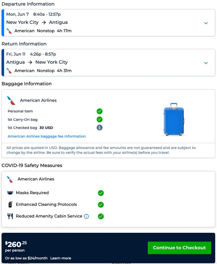Click the American logo in return flight
Image resolution: width=217 pixels, height=264 pixels.
[x=9, y=71]
